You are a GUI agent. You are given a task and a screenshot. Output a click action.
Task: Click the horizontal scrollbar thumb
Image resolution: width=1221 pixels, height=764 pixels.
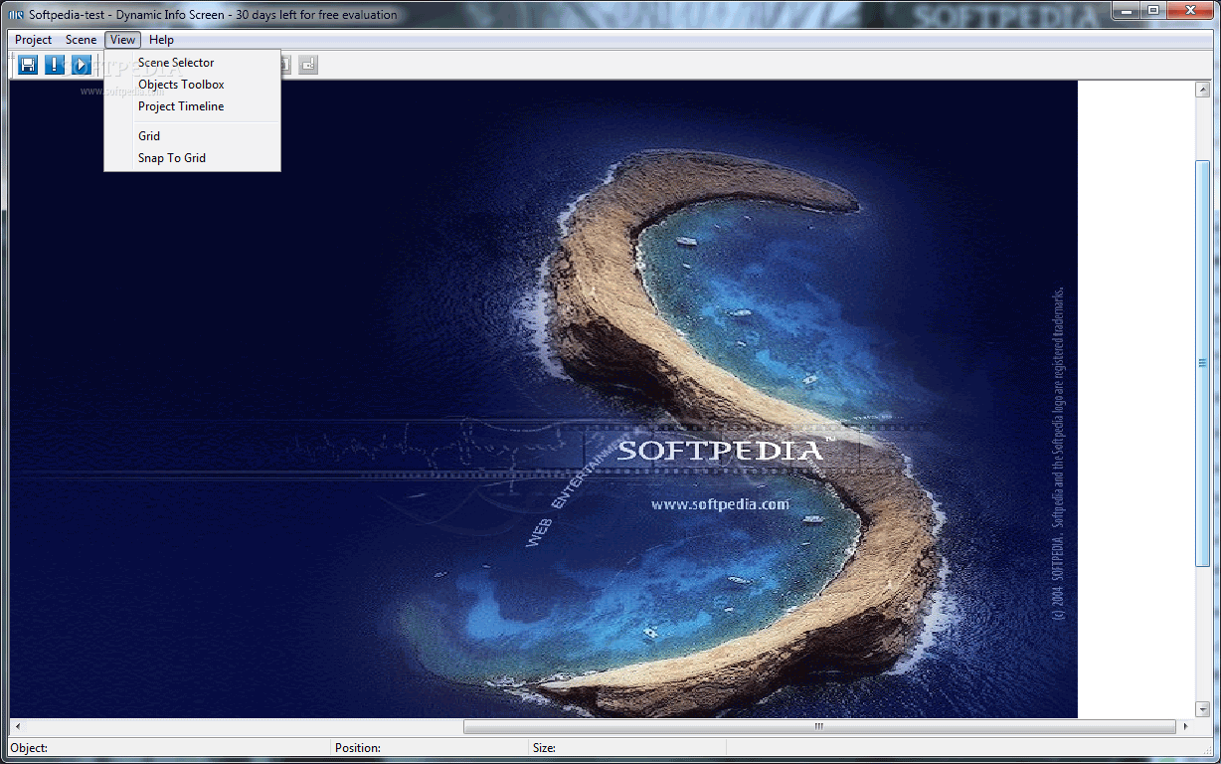(x=819, y=727)
